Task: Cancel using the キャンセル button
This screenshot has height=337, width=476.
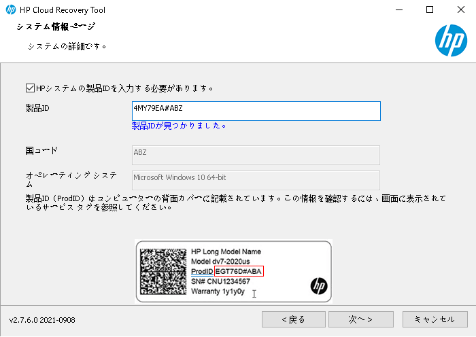Action: click(435, 319)
